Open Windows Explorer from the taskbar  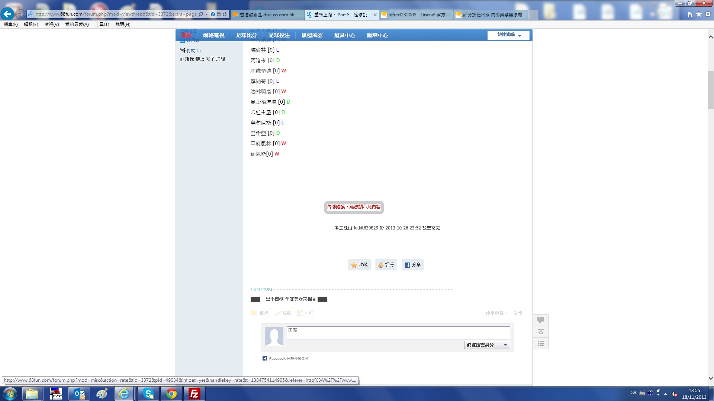32,394
